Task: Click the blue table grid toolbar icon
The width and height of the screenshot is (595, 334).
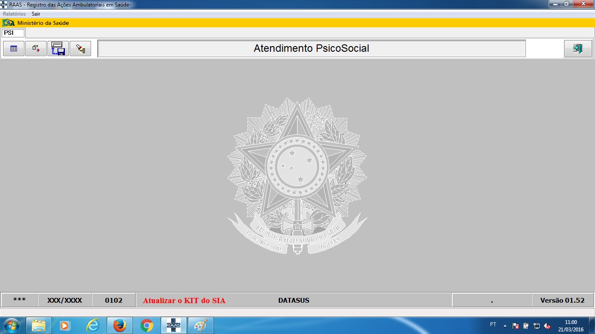Action: pyautogui.click(x=14, y=49)
